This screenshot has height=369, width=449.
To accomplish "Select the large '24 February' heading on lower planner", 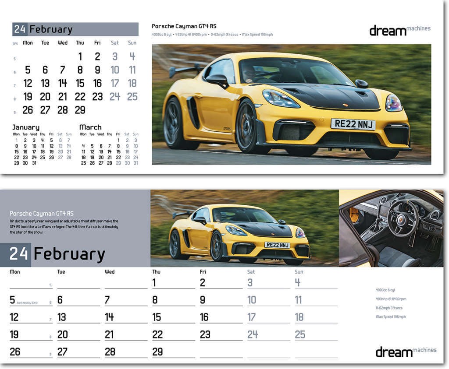I will point(57,254).
